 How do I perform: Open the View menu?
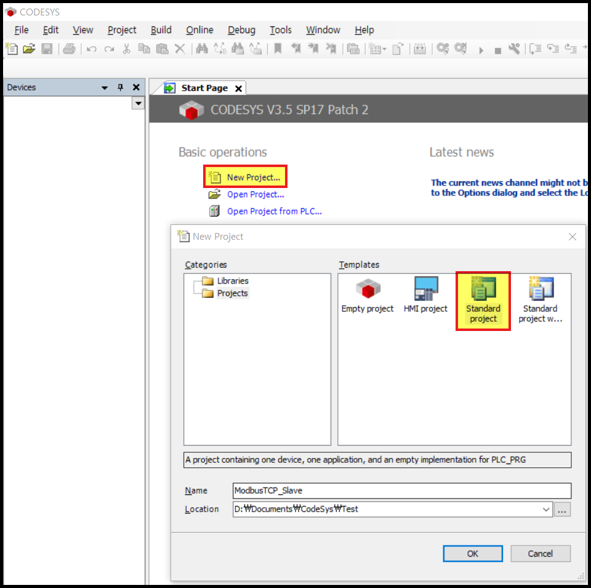pos(82,30)
